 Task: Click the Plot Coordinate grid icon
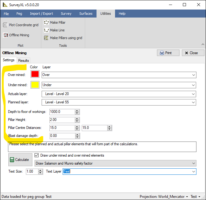pyautogui.click(x=6, y=25)
